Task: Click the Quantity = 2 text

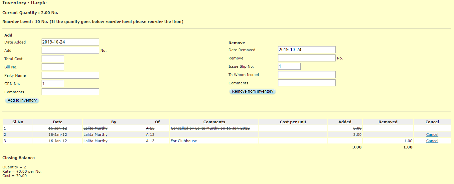Action: (x=14, y=167)
